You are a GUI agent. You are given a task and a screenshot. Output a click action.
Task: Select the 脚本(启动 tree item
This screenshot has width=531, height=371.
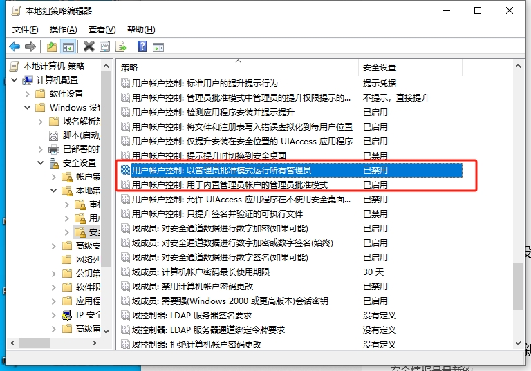click(x=82, y=135)
